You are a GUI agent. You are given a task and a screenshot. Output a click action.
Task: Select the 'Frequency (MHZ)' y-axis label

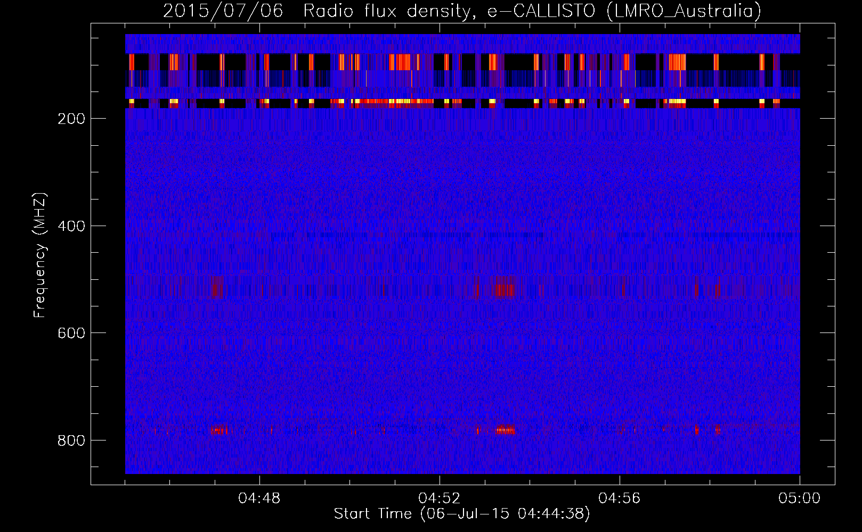coord(40,256)
